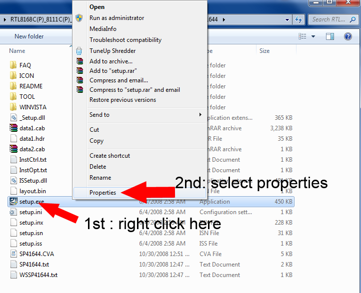
Task: Click the TuneUp Shredder trash icon
Action: click(79, 51)
